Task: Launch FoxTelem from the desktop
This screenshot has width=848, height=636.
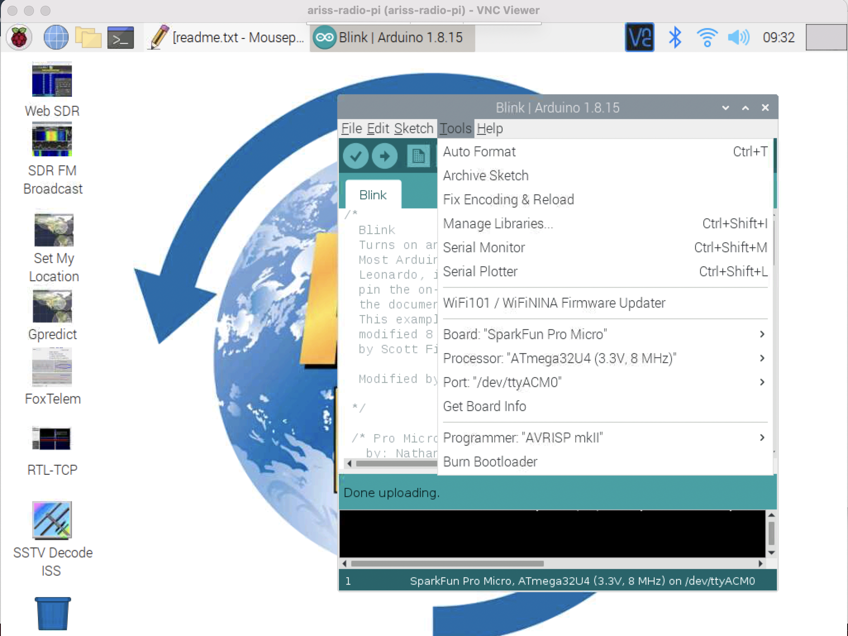Action: pos(52,377)
